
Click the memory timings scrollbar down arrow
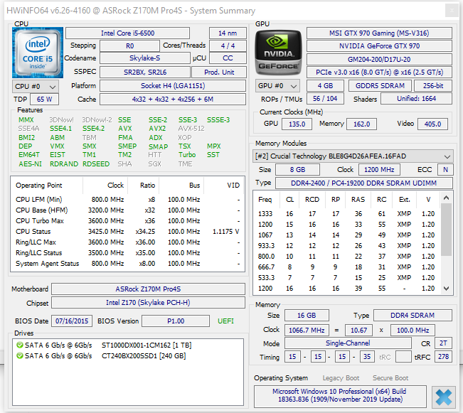447,289
